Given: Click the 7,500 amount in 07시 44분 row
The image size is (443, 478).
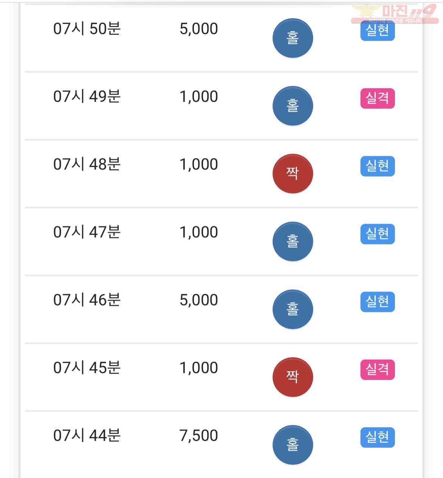Looking at the screenshot, I should pyautogui.click(x=199, y=436).
